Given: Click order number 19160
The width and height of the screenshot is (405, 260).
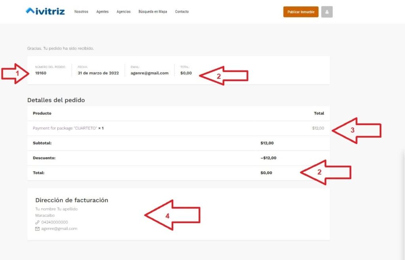Looking at the screenshot, I should coord(41,73).
